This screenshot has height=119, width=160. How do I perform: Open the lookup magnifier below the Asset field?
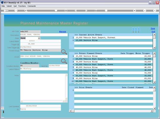pyautogui.click(x=64, y=61)
